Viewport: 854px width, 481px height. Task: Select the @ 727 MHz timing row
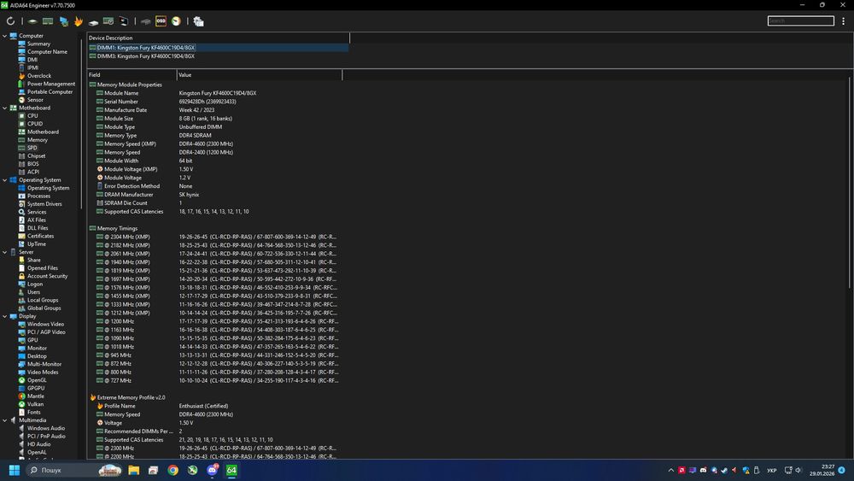click(215, 380)
